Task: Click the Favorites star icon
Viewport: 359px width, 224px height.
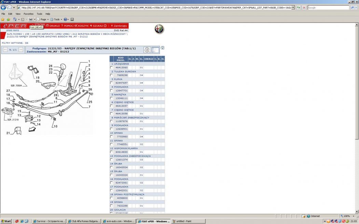Action: 3,19
